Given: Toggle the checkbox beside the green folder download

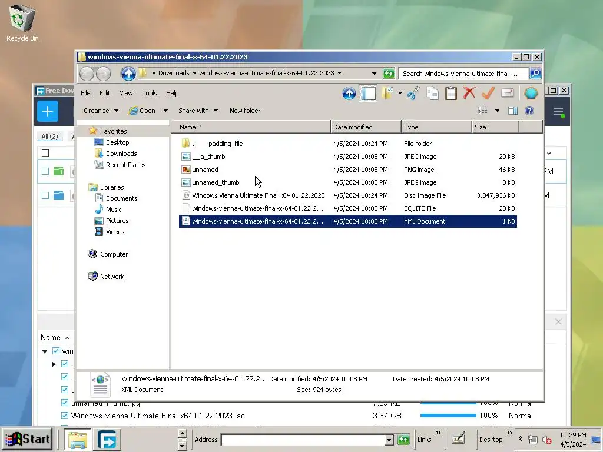Looking at the screenshot, I should (45, 171).
